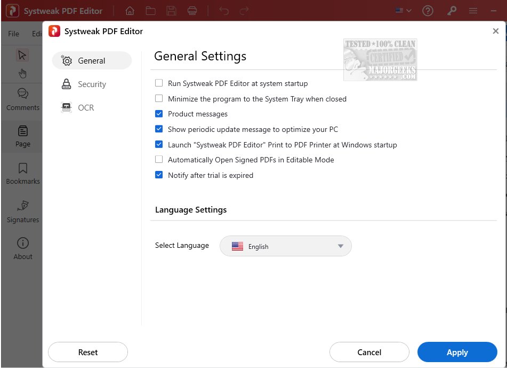Open the help question mark icon
507x368 pixels.
428,11
